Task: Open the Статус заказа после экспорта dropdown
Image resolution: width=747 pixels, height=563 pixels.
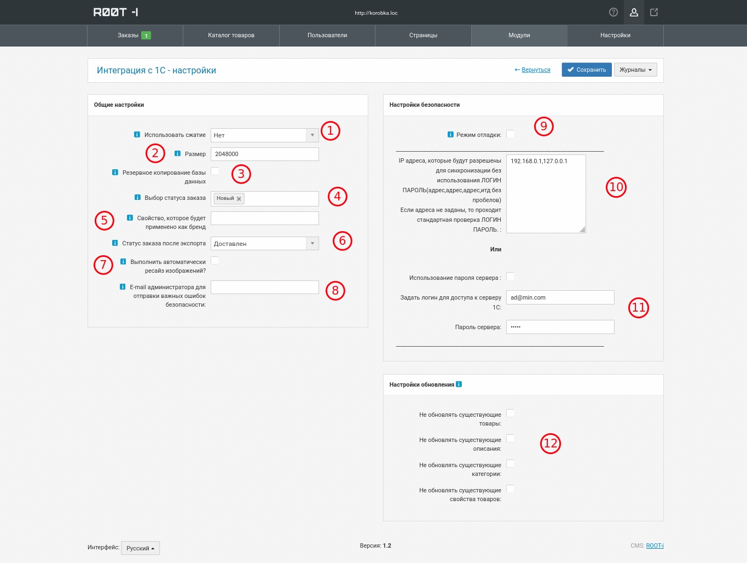Action: pyautogui.click(x=265, y=243)
